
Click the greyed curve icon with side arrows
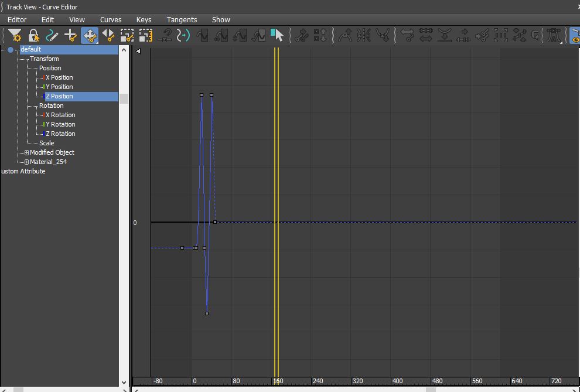tap(221, 36)
